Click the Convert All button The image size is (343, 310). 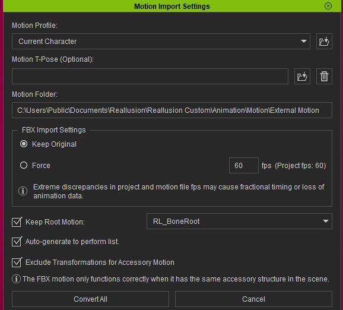(x=90, y=299)
